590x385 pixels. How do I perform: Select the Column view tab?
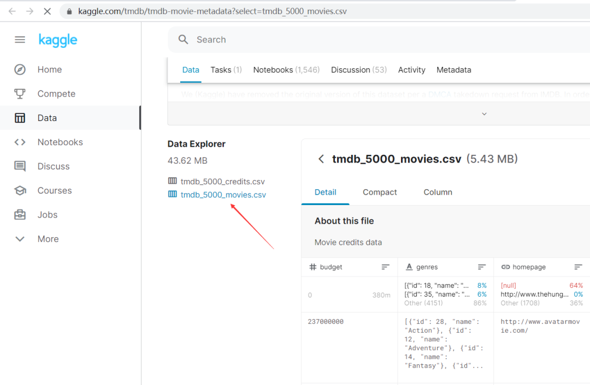coord(438,192)
